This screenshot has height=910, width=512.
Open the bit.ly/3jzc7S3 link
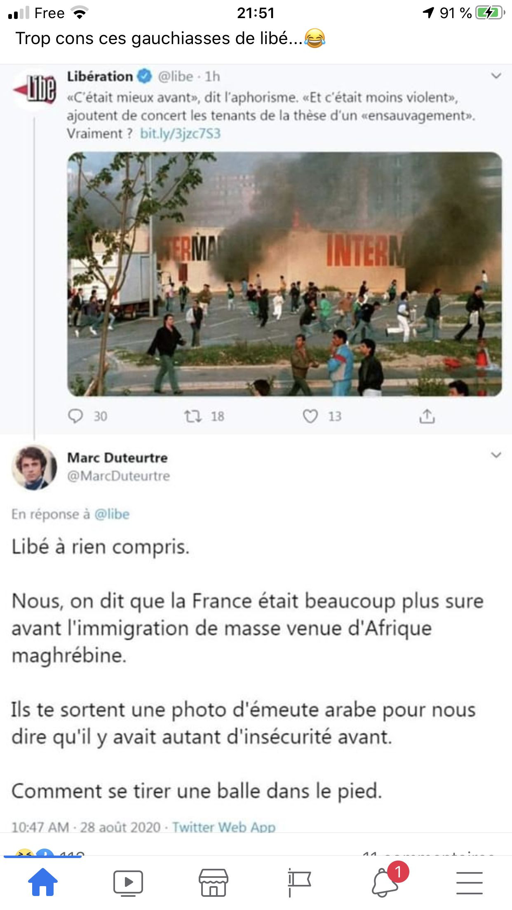[x=181, y=134]
